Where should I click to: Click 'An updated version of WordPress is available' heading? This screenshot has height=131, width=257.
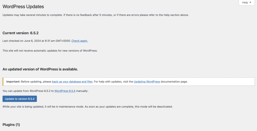coord(40,69)
